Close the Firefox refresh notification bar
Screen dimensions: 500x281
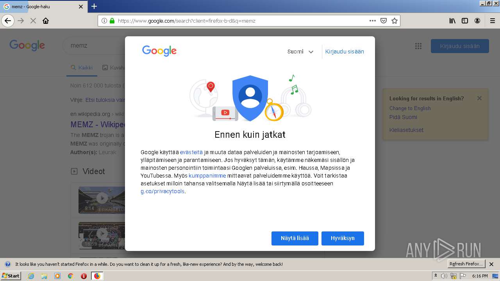point(491,264)
